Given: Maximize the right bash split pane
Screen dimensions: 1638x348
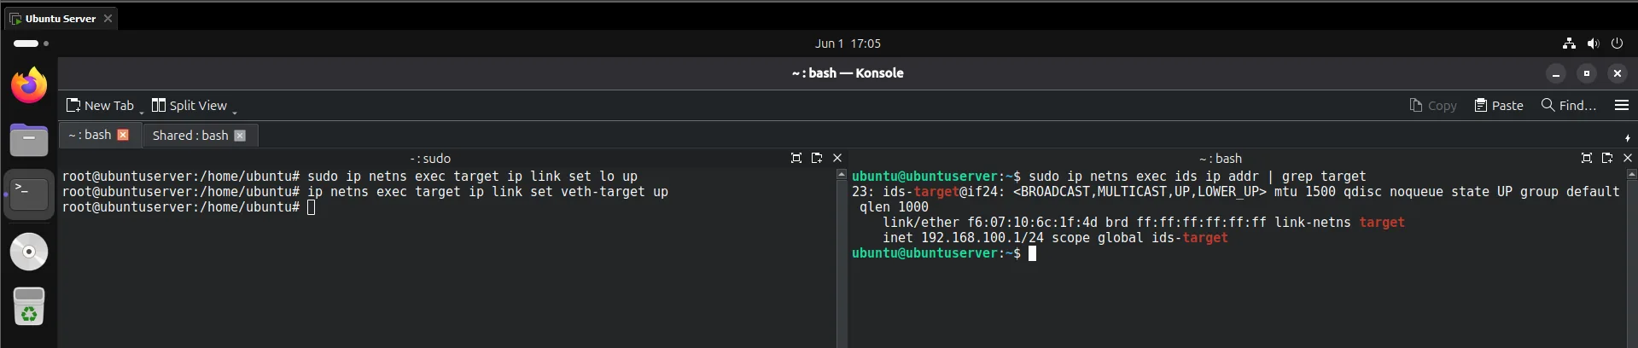Looking at the screenshot, I should click(x=1587, y=158).
